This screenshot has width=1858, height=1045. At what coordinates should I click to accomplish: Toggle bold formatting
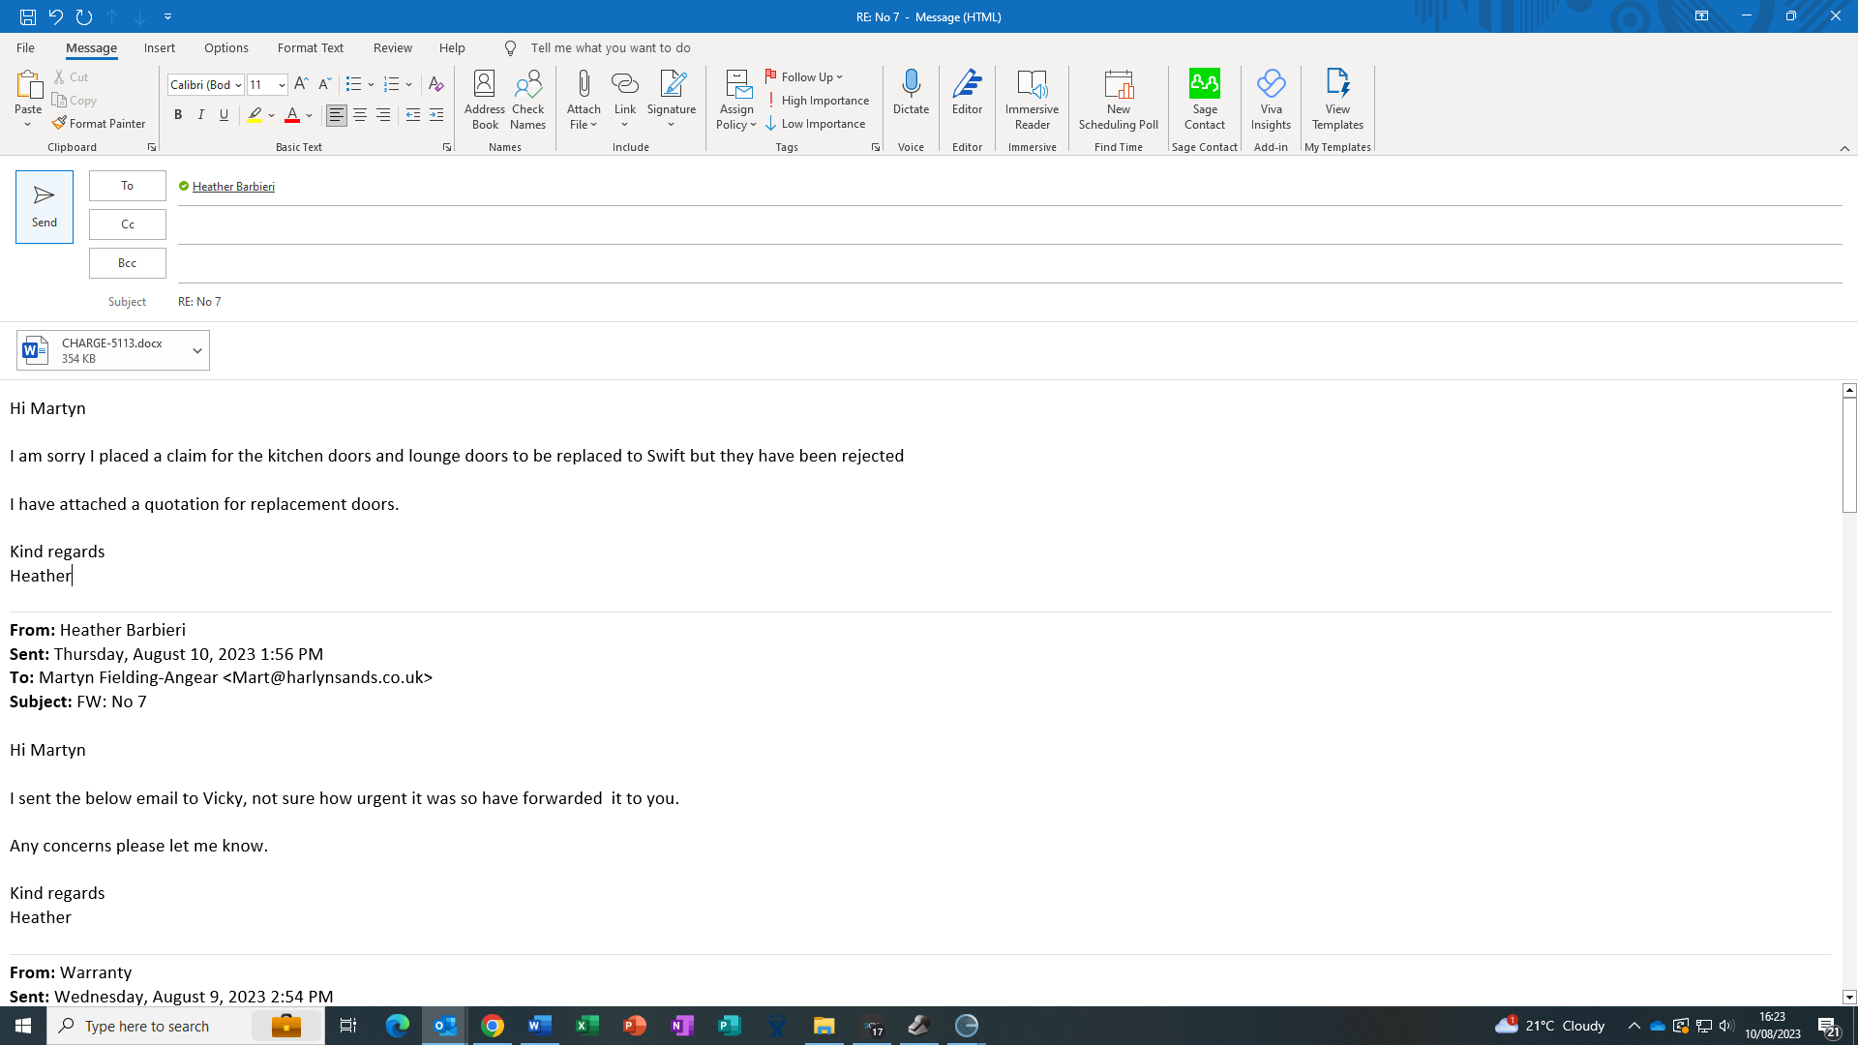[x=178, y=115]
